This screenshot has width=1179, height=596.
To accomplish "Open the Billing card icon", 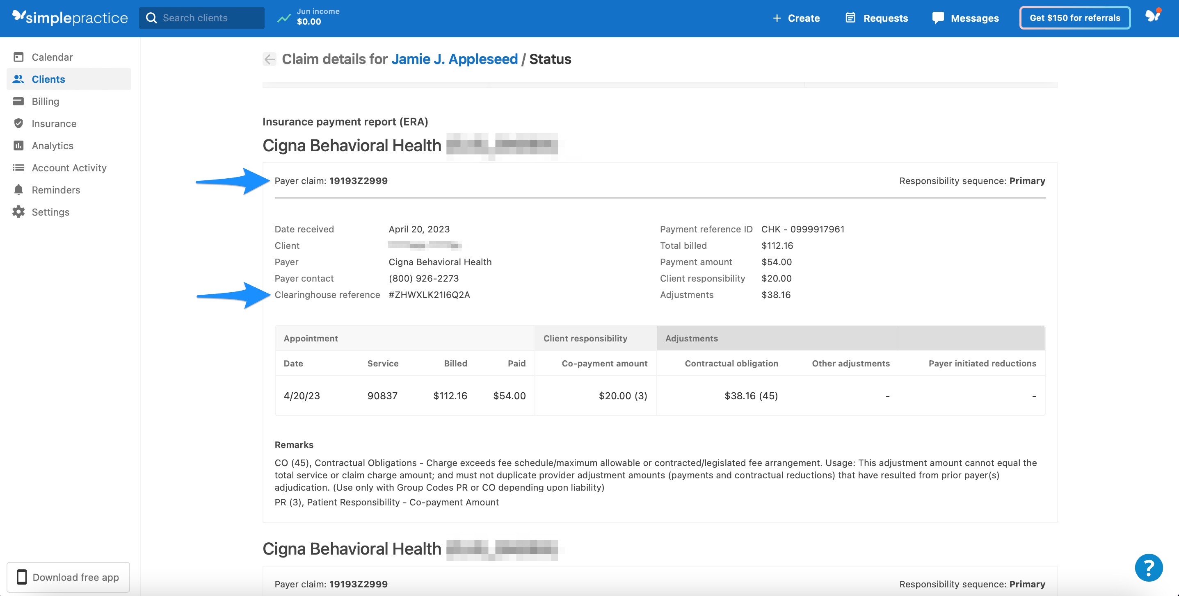I will [x=18, y=101].
